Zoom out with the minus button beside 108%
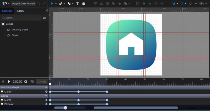The image size is (210, 111). pos(196,4)
